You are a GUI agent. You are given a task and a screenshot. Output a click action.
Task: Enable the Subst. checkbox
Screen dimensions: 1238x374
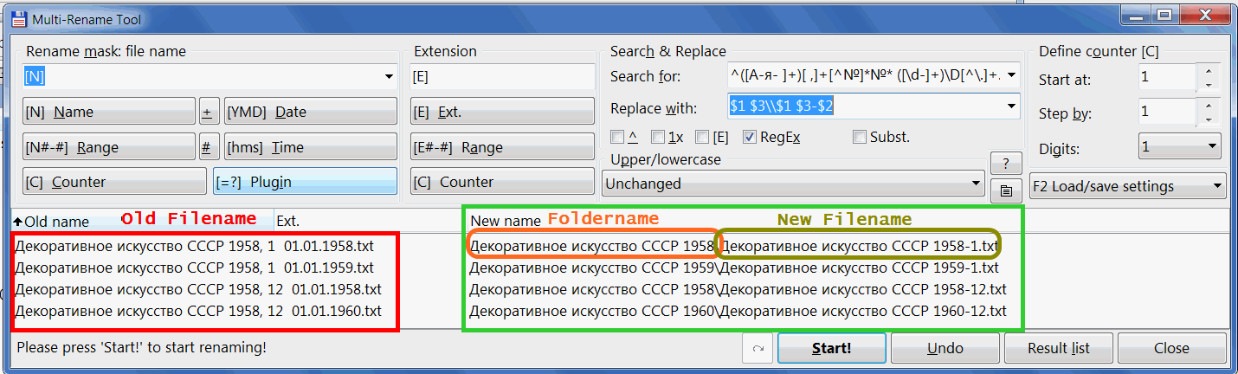[x=860, y=137]
